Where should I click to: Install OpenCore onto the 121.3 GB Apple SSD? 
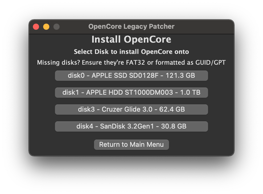tap(131, 75)
